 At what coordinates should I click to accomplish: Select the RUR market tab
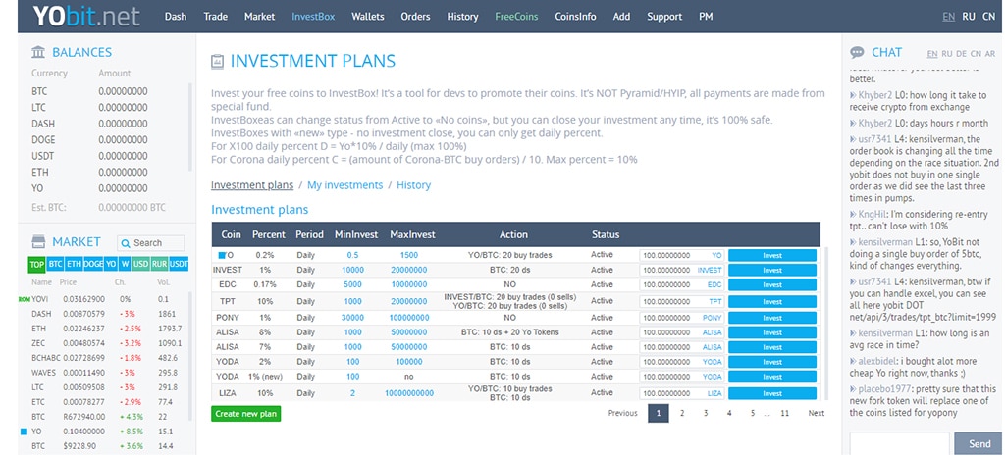tap(160, 264)
